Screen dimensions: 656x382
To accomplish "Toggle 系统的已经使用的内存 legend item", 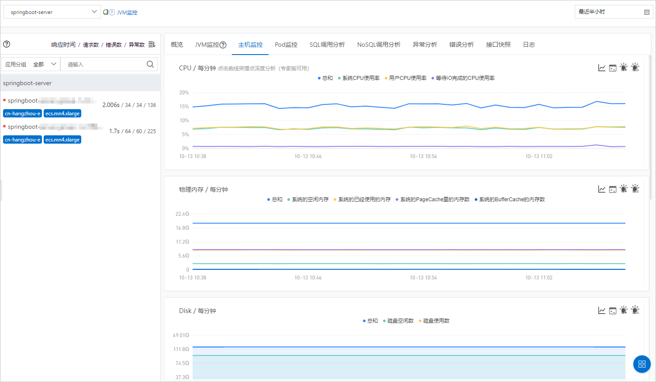I will click(362, 200).
